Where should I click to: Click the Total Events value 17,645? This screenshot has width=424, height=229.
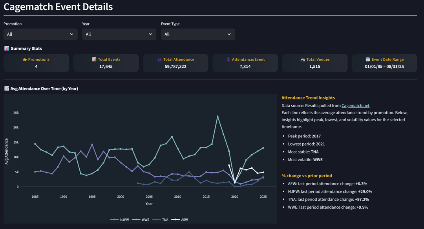pyautogui.click(x=106, y=67)
